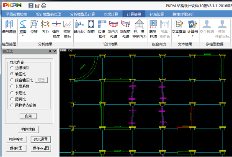Select the 轴压比 axial ratio tool
Image resolution: width=232 pixels, height=157 pixels.
79,27
